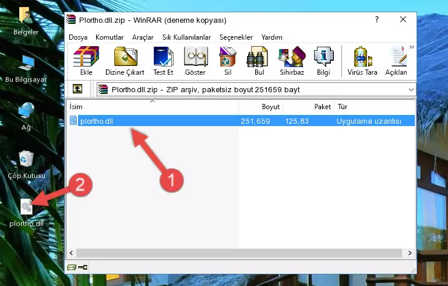Open the Araçlar menu

143,37
